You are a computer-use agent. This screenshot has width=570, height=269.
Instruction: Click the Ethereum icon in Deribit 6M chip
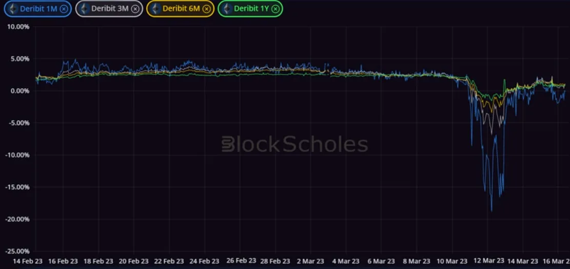[156, 9]
